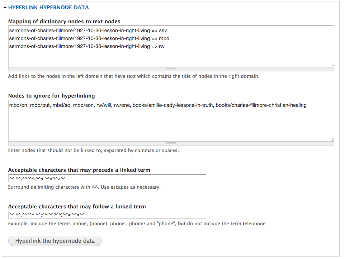Screen dimensions: 345x259
Task: Click the ignore textarea corner resize handle
Action: [x=332, y=140]
